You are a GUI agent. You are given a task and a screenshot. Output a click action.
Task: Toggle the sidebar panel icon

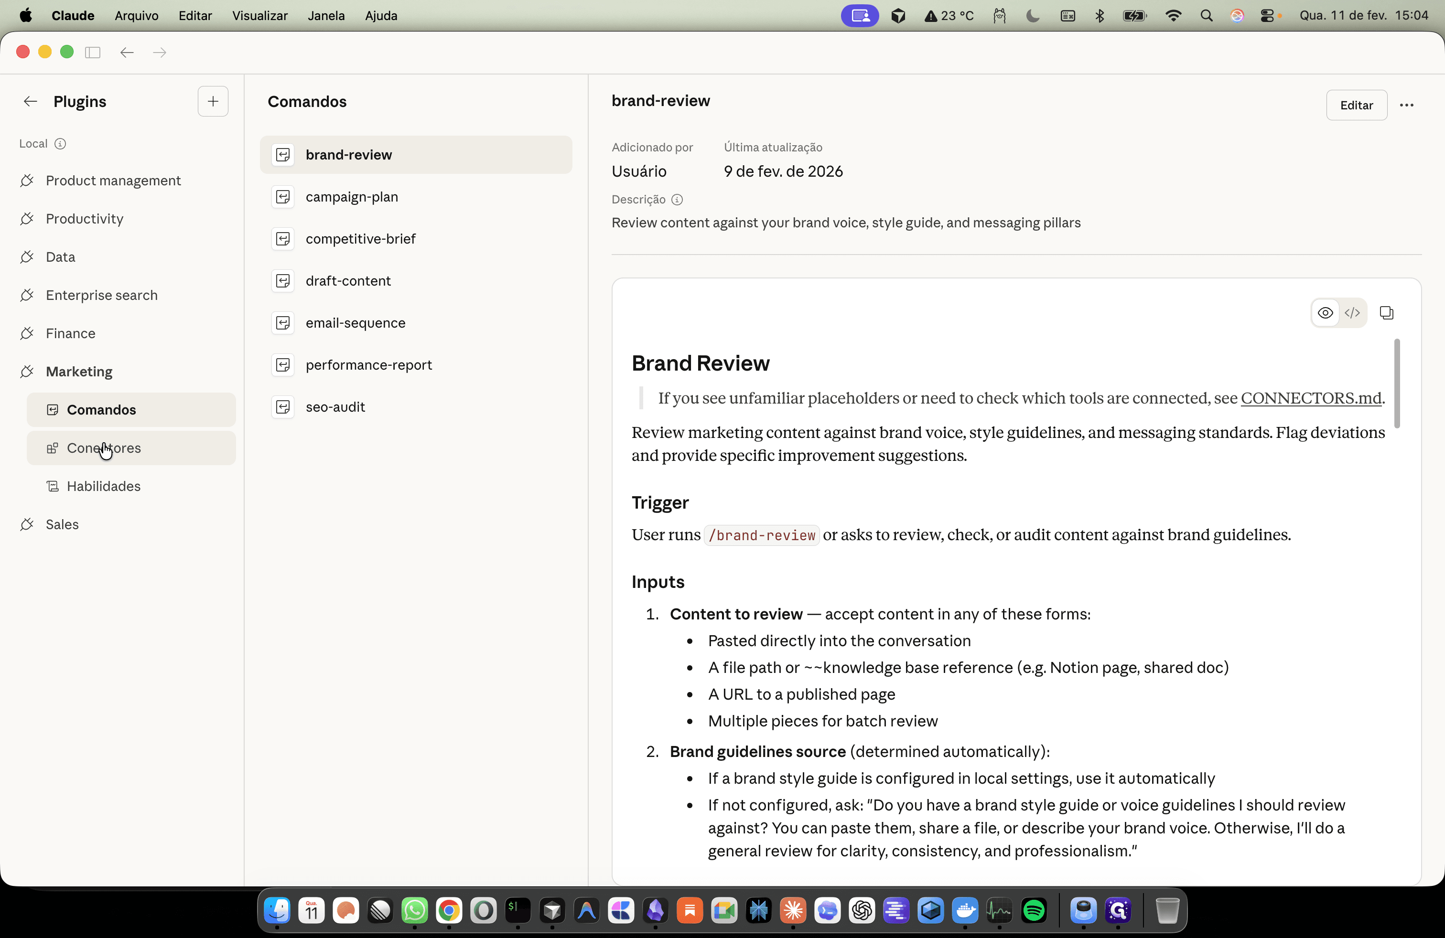[93, 52]
